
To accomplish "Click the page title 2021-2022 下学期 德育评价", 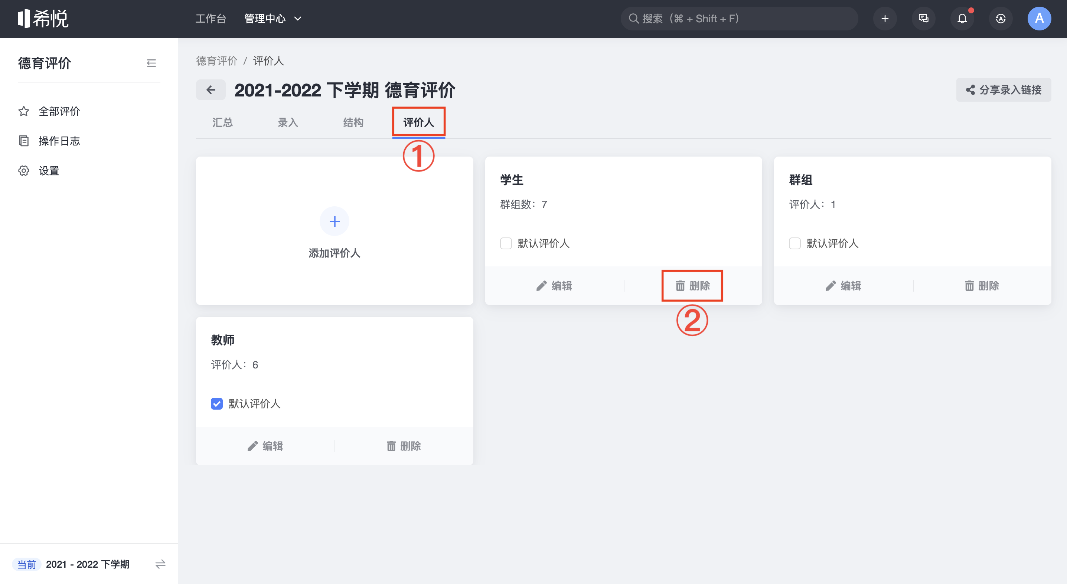I will coord(345,90).
